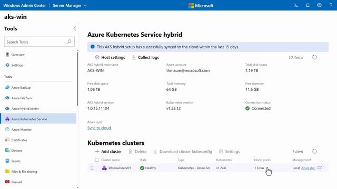Screen dimensions: 337x189
Task: Select Azure Kubernetes Service in sidebar
Action: tap(38, 119)
